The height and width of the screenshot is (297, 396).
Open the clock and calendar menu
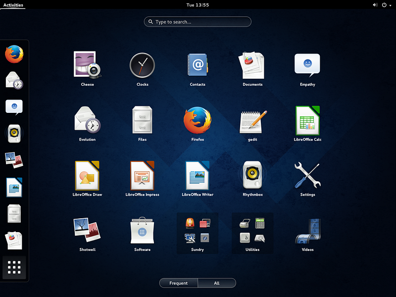tap(198, 5)
